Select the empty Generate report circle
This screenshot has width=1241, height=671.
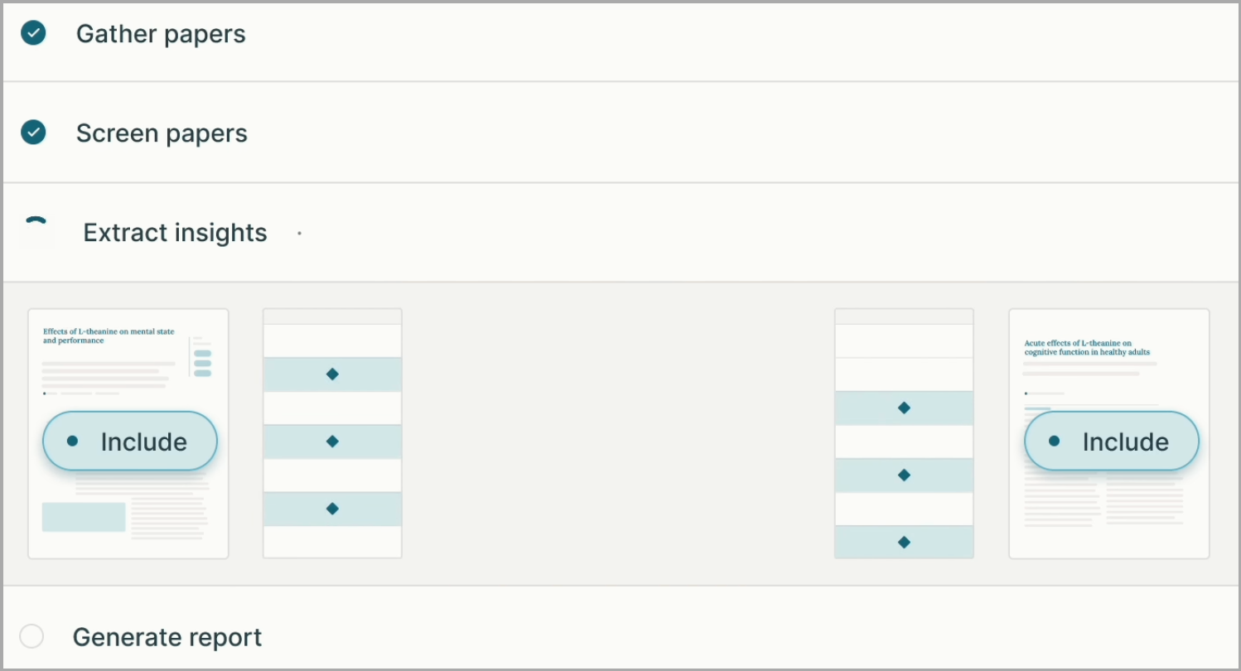pyautogui.click(x=31, y=636)
